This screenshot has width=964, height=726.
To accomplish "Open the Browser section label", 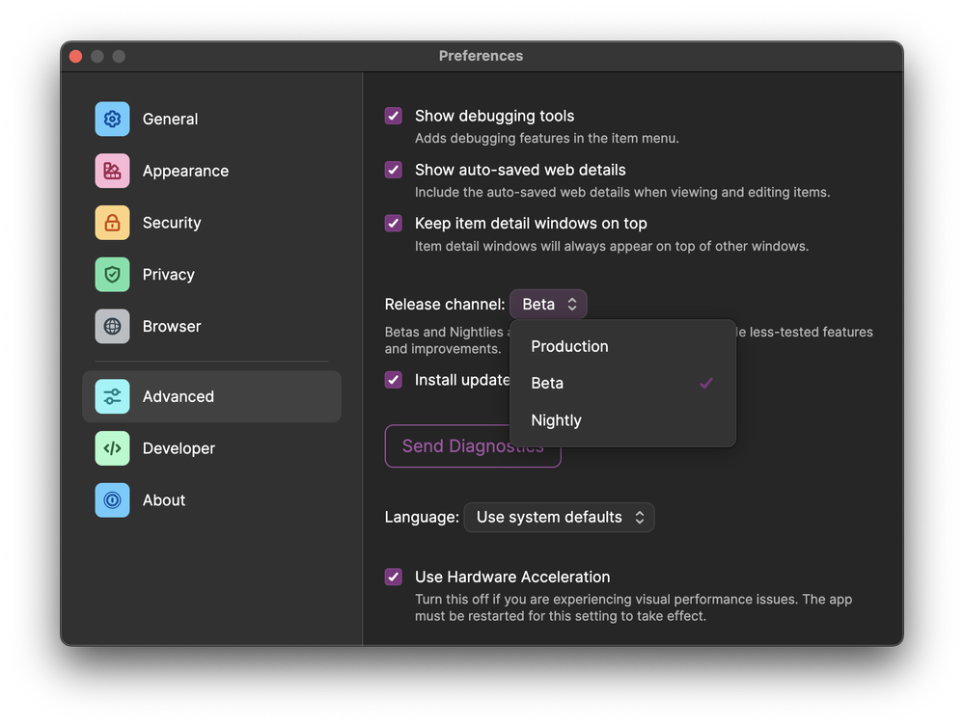I will pyautogui.click(x=172, y=326).
